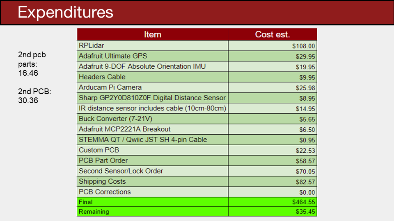Click the STEMMA QT / Qwiic cable cell
The height and width of the screenshot is (221, 394).
(153, 140)
